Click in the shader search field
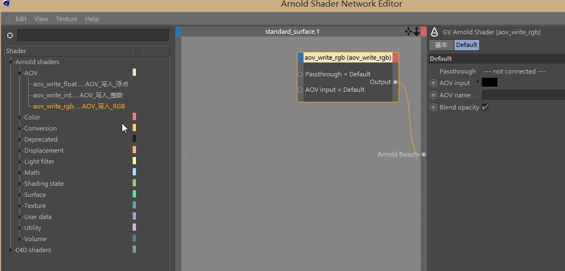 pyautogui.click(x=93, y=35)
